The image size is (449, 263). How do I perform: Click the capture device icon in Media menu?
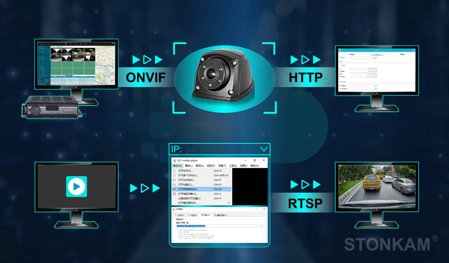click(x=174, y=194)
